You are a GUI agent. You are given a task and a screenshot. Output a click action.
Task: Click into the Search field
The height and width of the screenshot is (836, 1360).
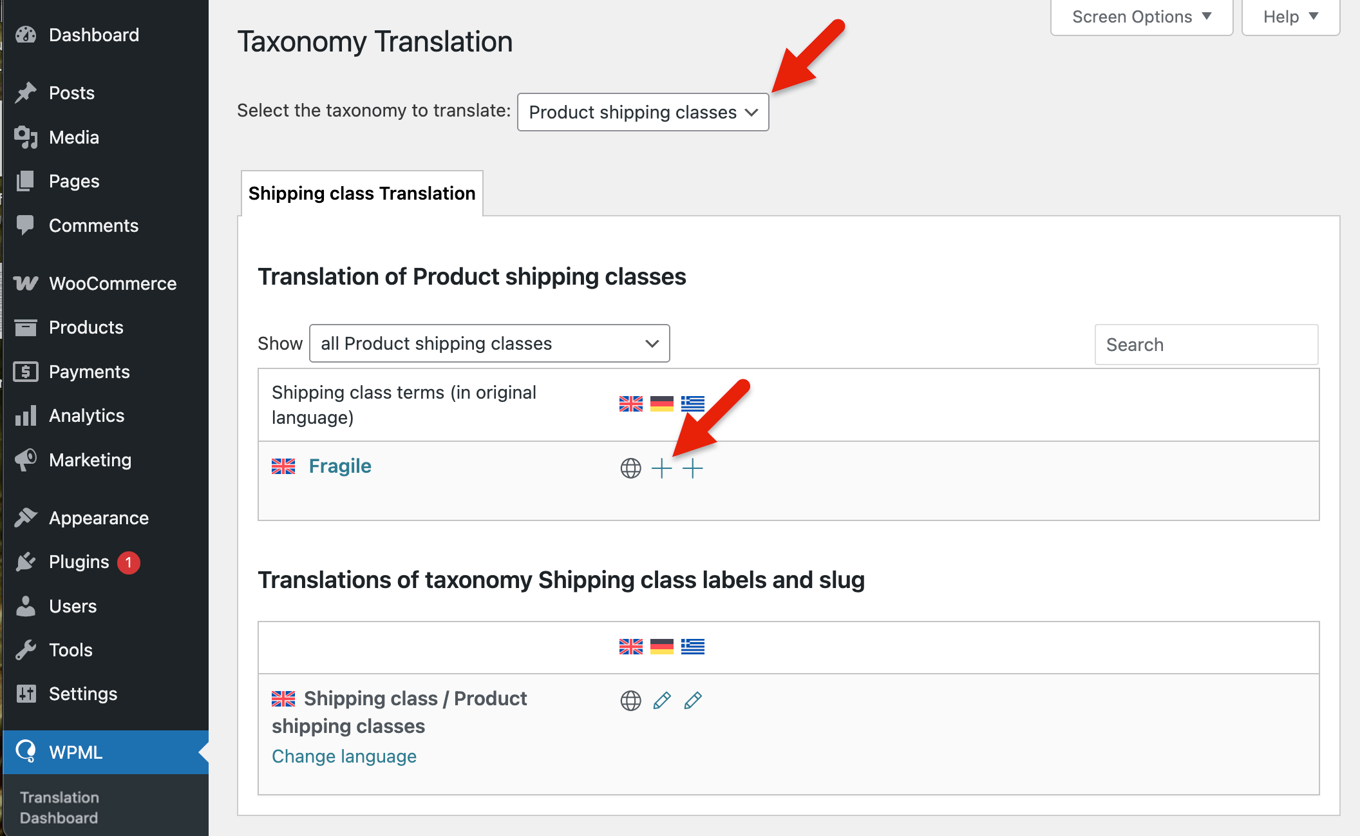[1206, 345]
